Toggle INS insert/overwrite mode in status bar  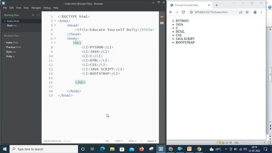click(x=107, y=141)
